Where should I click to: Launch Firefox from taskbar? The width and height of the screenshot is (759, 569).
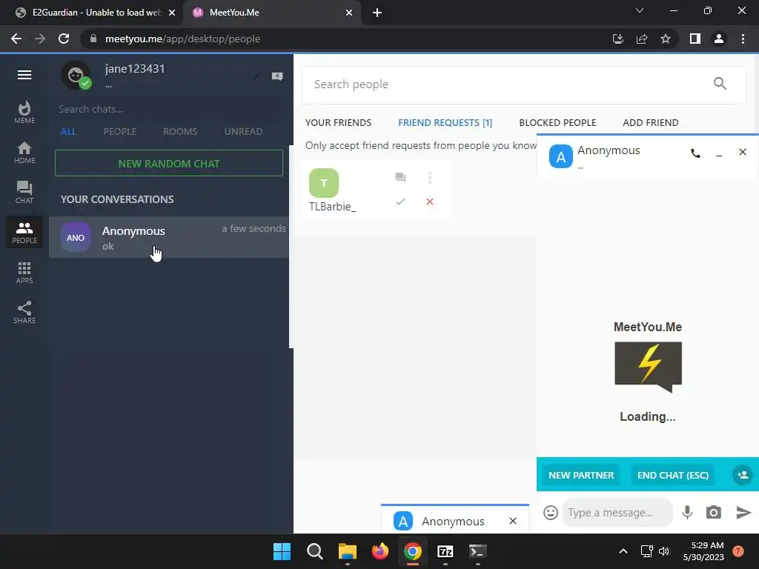tap(380, 551)
